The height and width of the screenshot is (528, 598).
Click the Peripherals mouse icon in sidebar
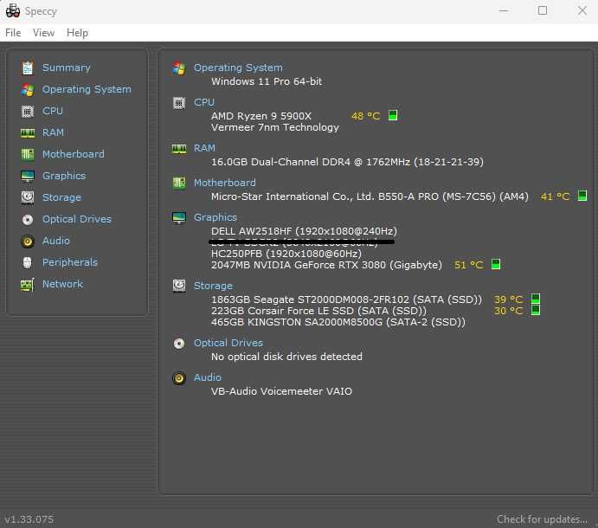pos(28,262)
